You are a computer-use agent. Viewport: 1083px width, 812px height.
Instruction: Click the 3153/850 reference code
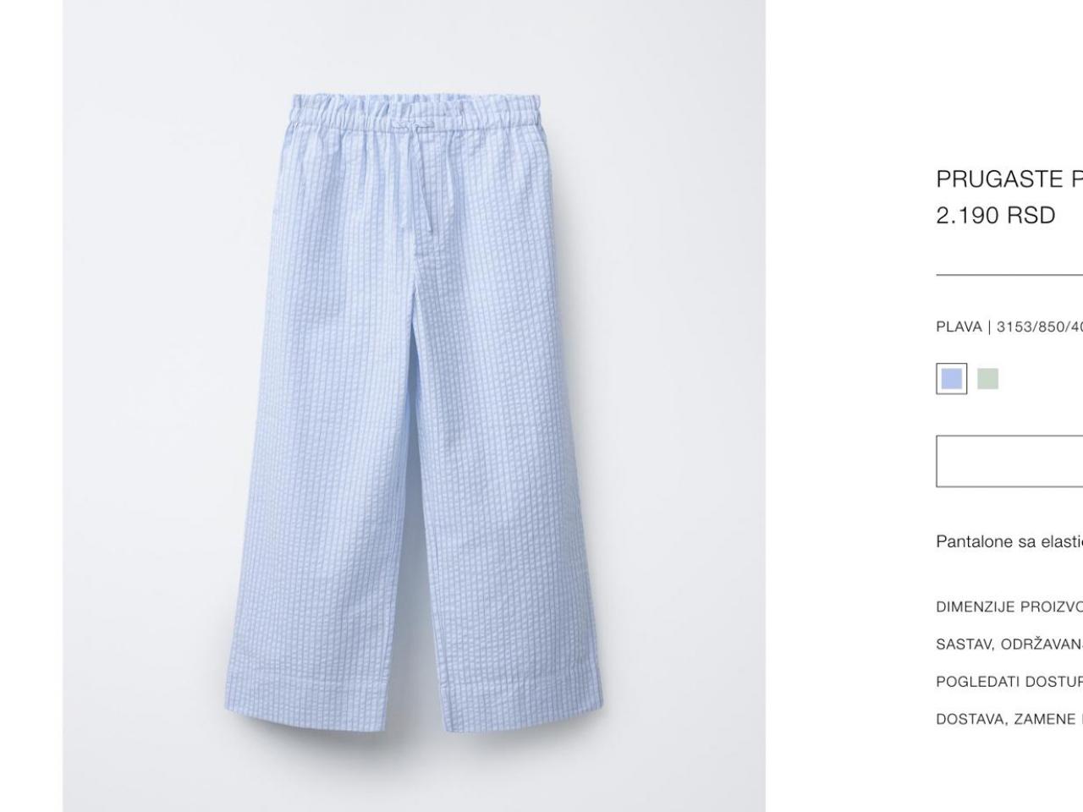[1040, 326]
